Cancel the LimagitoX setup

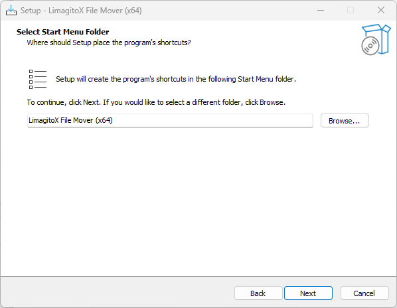(364, 293)
